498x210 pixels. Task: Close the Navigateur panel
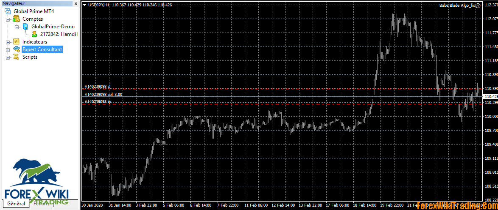[76, 3]
